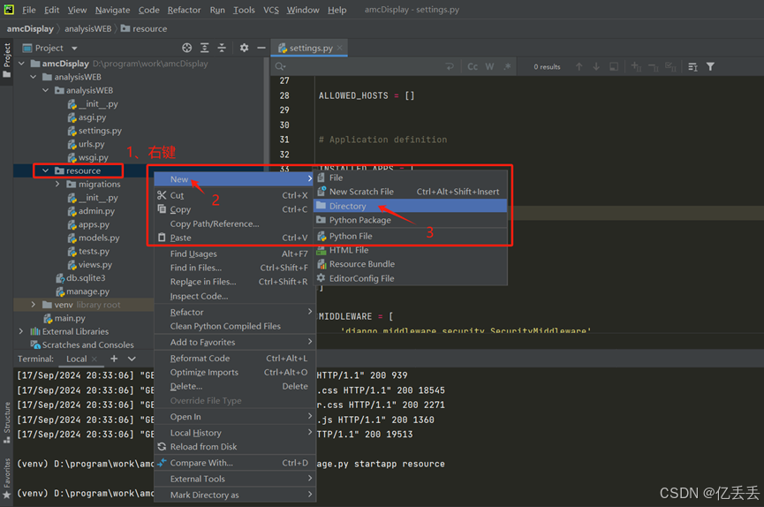
Task: Open the Favorites tool window tab
Action: tap(7, 478)
